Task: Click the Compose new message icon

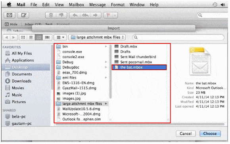Action: tap(23, 15)
